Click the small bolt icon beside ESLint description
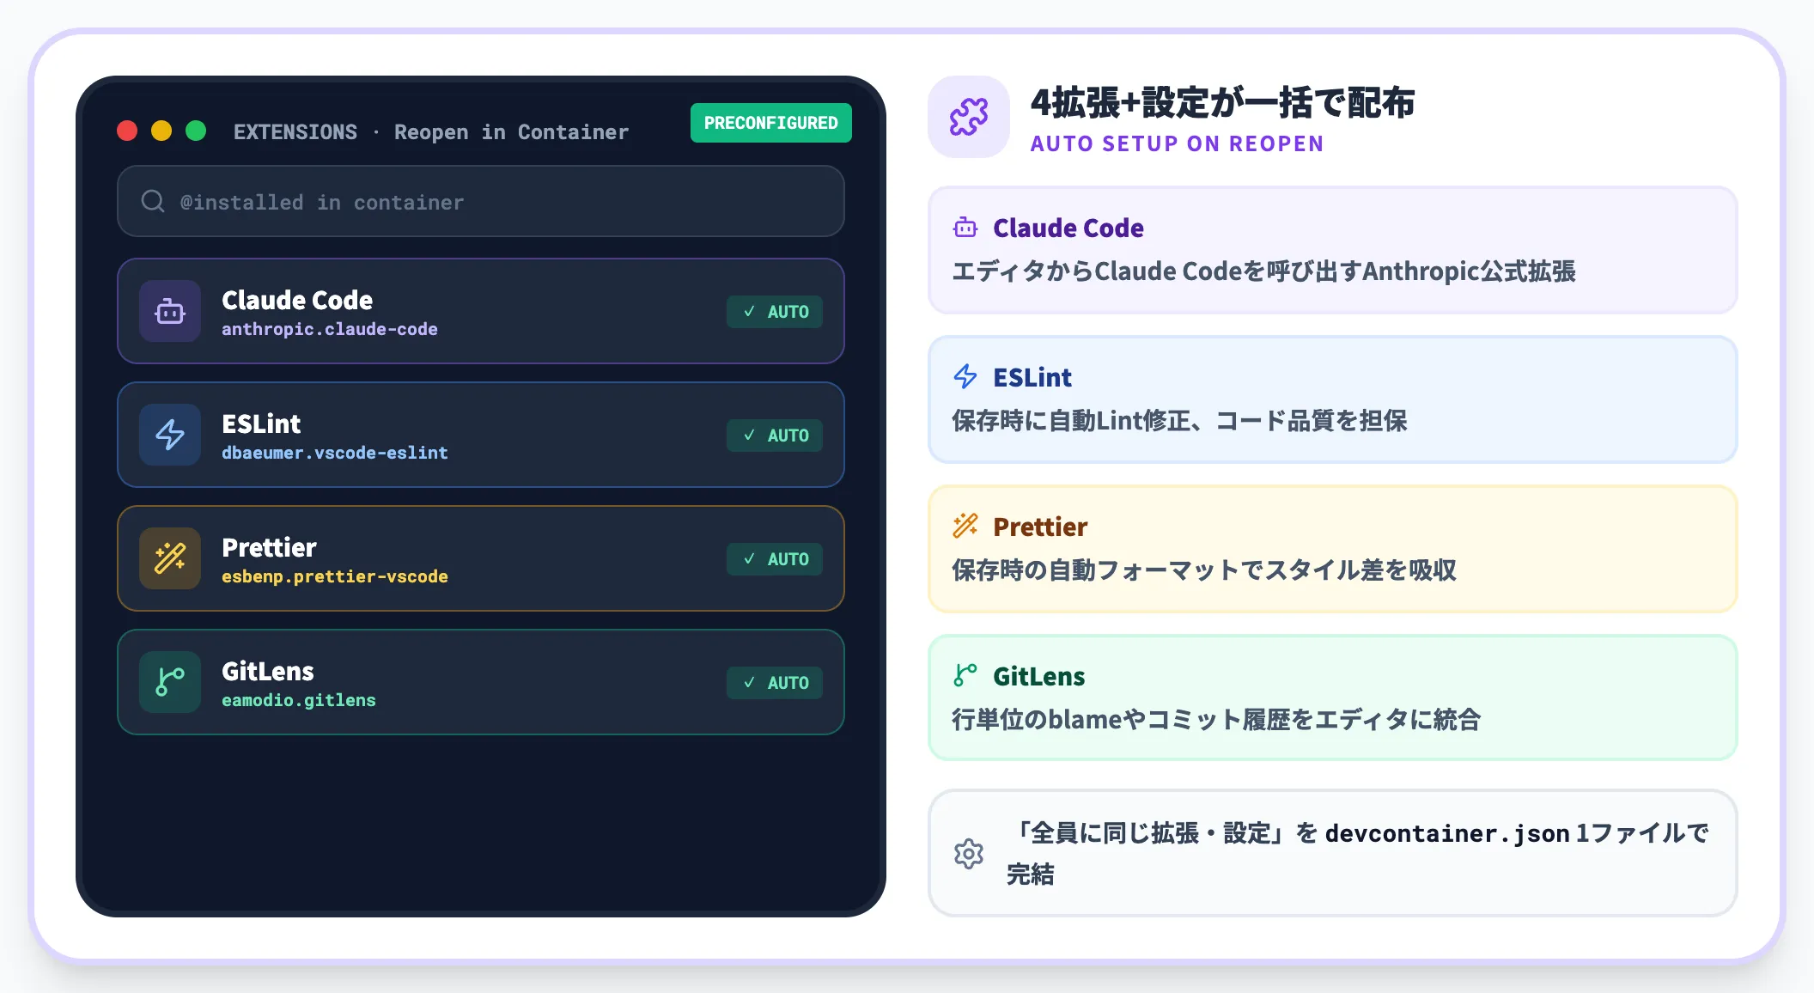This screenshot has height=993, width=1814. 965,376
